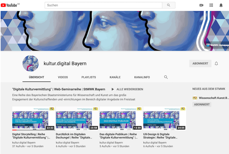Click the UX-Design & Digitale Strategie title
The width and height of the screenshot is (229, 154).
point(160,136)
